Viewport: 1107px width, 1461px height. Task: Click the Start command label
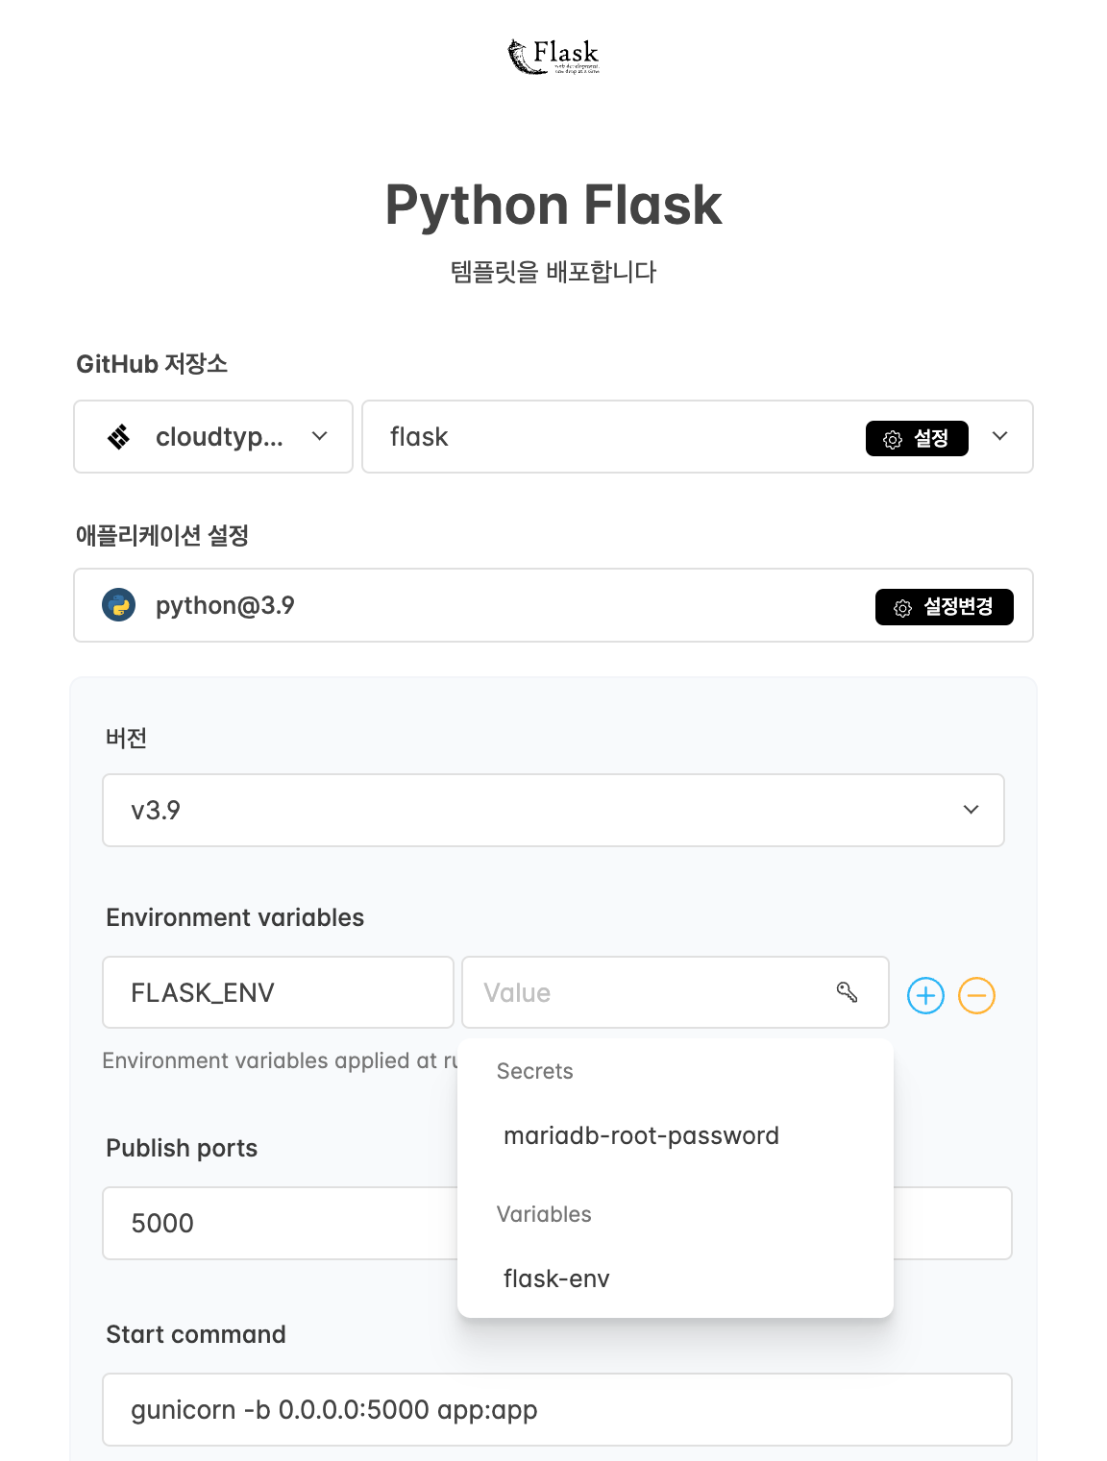pos(196,1334)
